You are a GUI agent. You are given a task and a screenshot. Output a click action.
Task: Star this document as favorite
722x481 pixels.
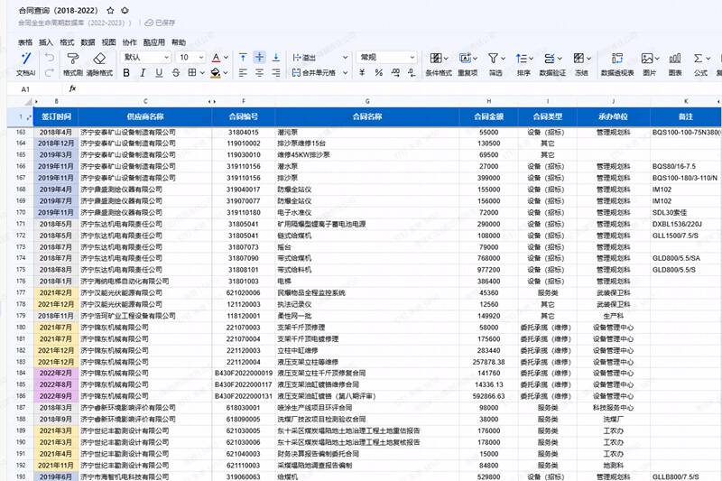click(x=110, y=9)
